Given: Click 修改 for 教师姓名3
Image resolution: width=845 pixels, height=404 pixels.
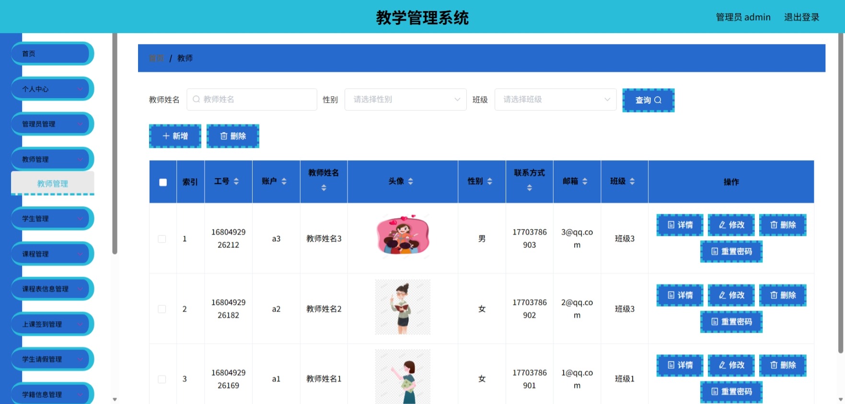Looking at the screenshot, I should [x=731, y=225].
